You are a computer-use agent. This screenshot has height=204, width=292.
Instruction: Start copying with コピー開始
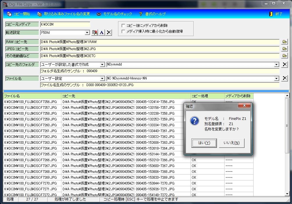(18, 14)
